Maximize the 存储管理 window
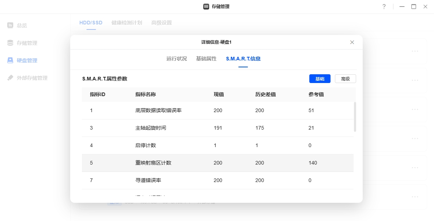The height and width of the screenshot is (221, 434). point(414,7)
